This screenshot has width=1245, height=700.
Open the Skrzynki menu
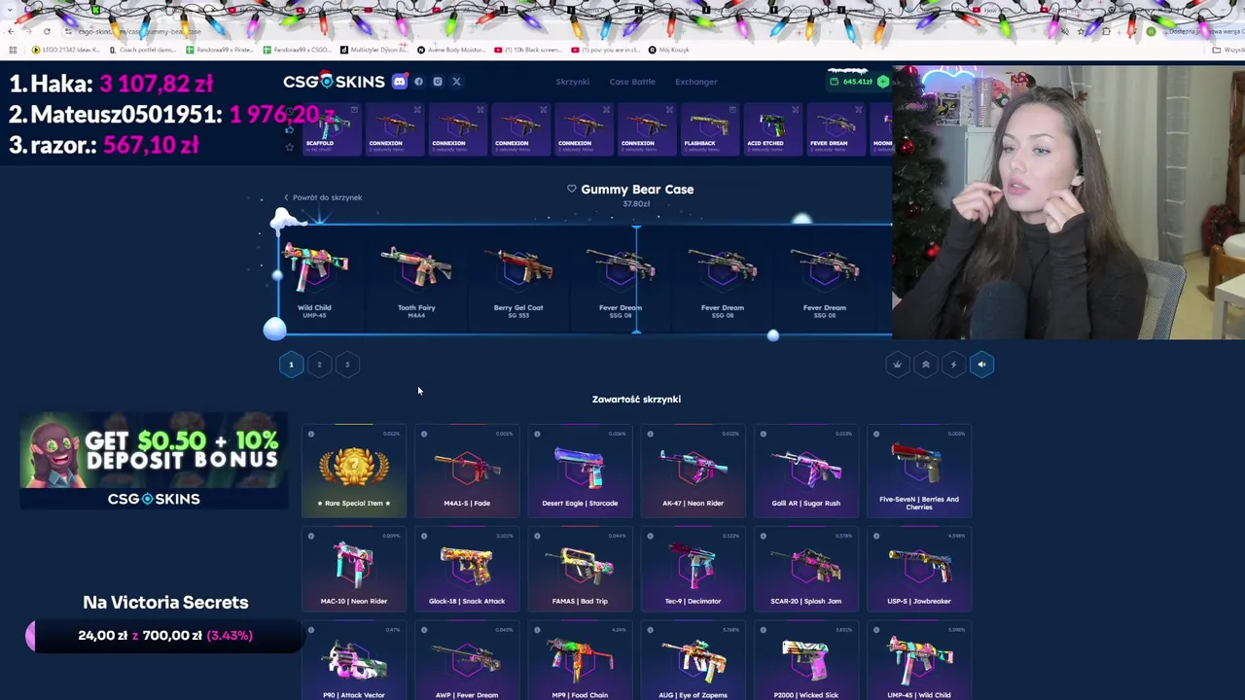click(x=573, y=82)
